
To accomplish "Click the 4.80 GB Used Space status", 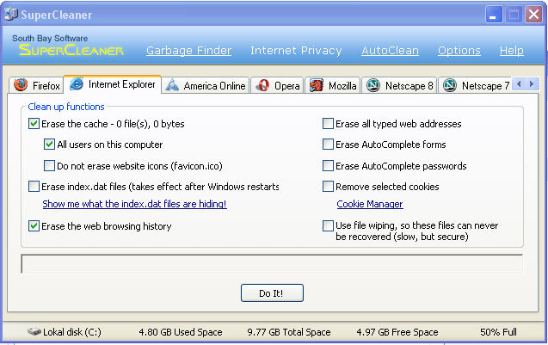I will pos(181,332).
